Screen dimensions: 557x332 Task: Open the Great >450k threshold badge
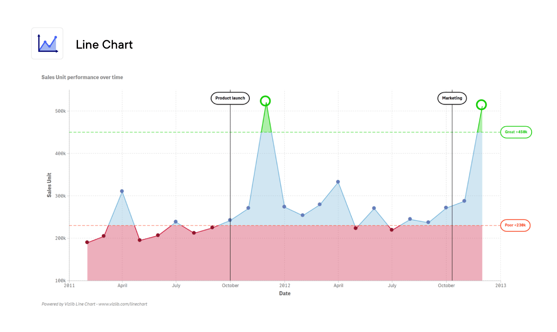pos(516,132)
